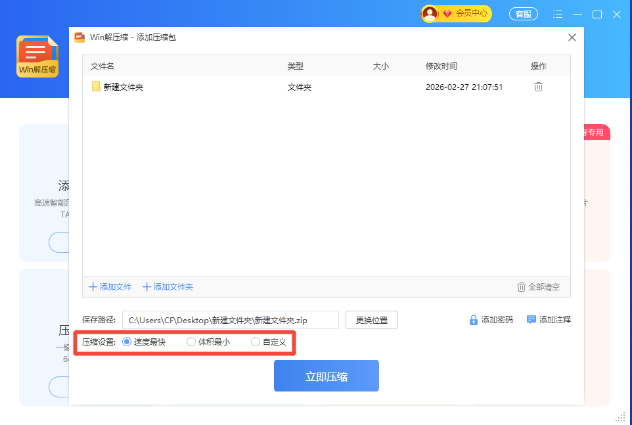Image resolution: width=632 pixels, height=425 pixels.
Task: Click the 更换位置 button
Action: [x=371, y=321]
